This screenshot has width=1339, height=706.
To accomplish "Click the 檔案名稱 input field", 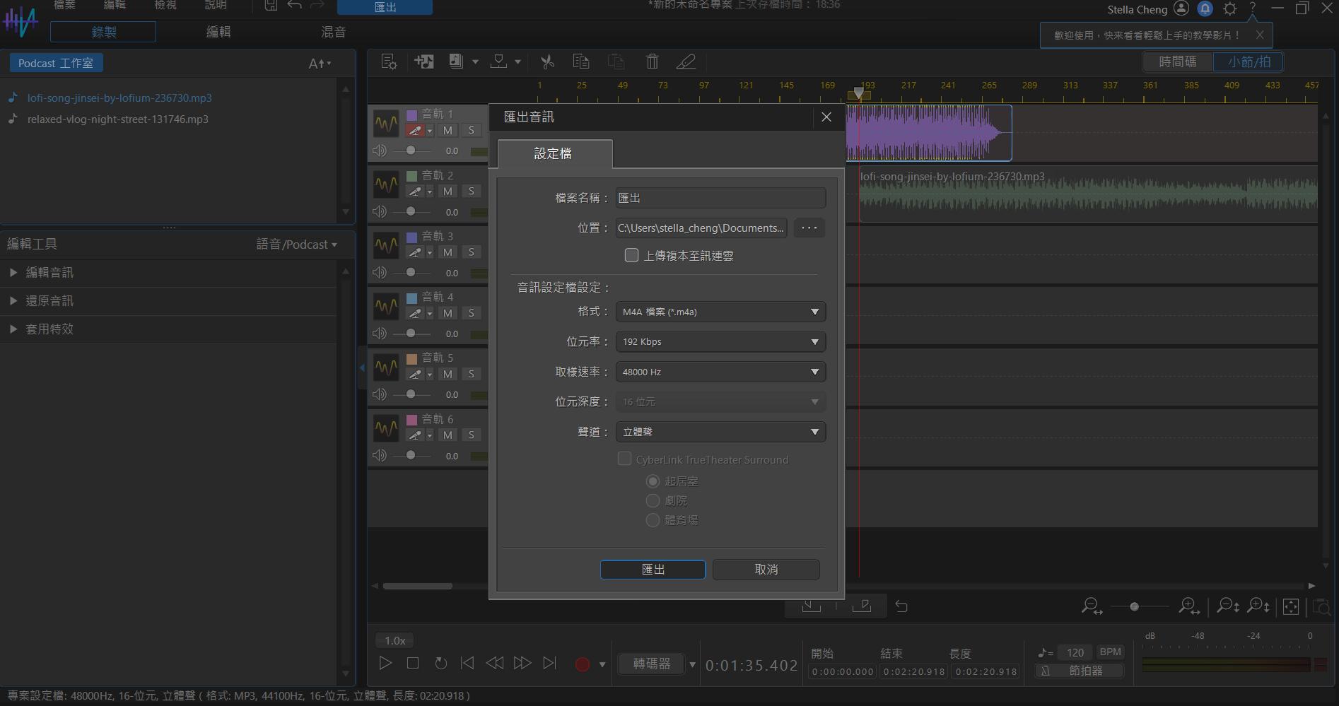I will pos(720,198).
